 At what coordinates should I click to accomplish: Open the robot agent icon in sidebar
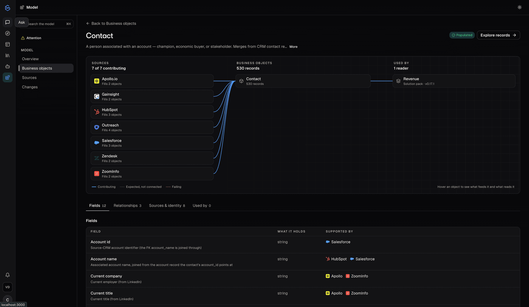pyautogui.click(x=7, y=66)
